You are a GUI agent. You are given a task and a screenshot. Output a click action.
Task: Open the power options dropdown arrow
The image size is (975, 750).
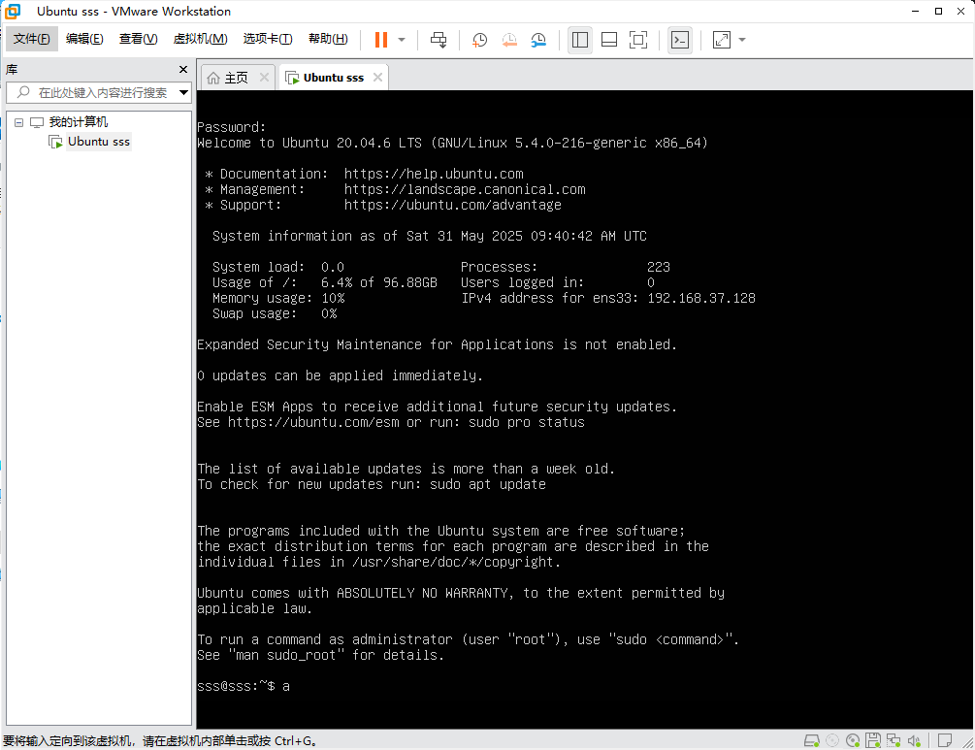pyautogui.click(x=402, y=40)
